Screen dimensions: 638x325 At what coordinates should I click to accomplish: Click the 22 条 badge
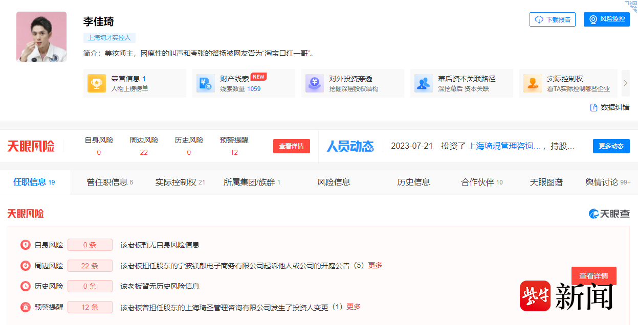tap(90, 266)
